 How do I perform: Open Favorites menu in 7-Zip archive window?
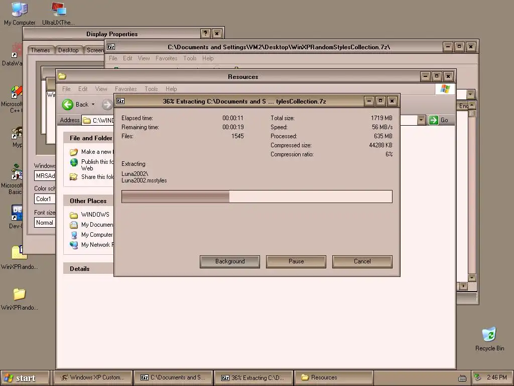point(166,58)
